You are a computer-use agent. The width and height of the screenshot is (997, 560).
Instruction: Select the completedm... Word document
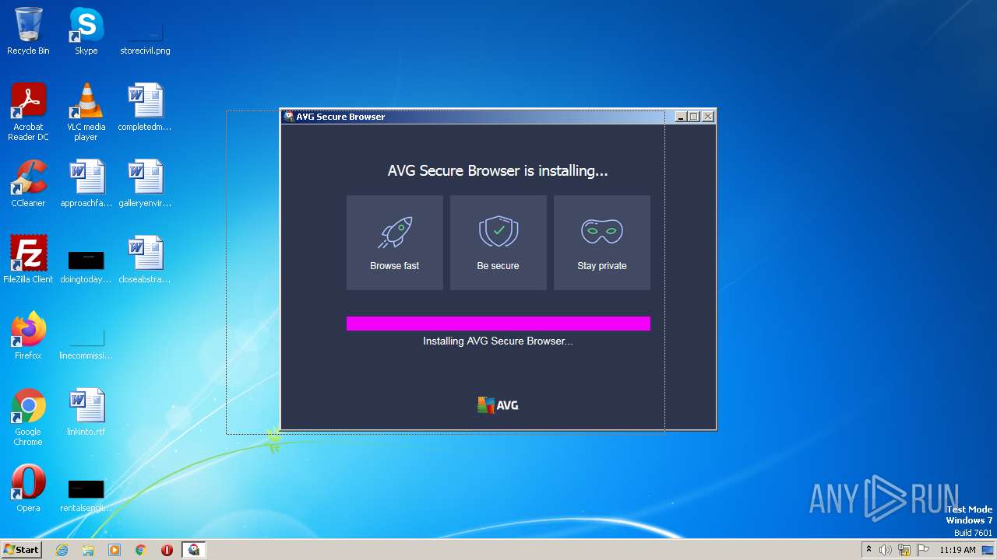pos(145,107)
